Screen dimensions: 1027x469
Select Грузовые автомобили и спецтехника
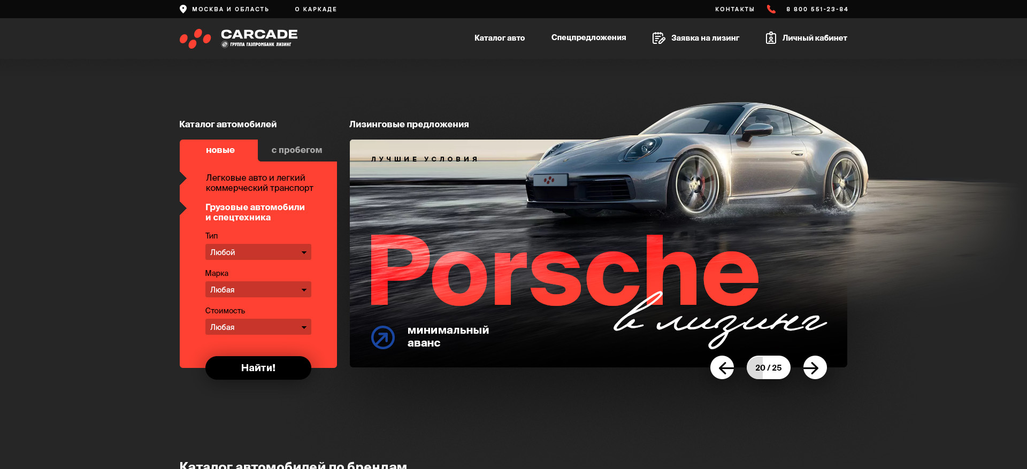255,212
